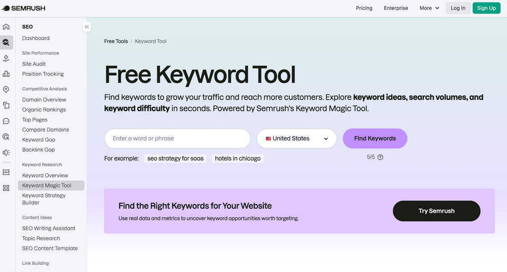Open the megaphone advertising icon
The width and height of the screenshot is (507, 272).
coord(6,152)
